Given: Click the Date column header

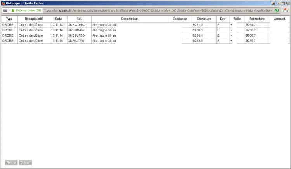Looking at the screenshot, I should [59, 19].
